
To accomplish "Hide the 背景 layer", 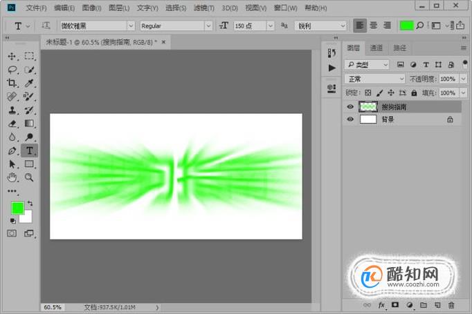I will coord(350,119).
